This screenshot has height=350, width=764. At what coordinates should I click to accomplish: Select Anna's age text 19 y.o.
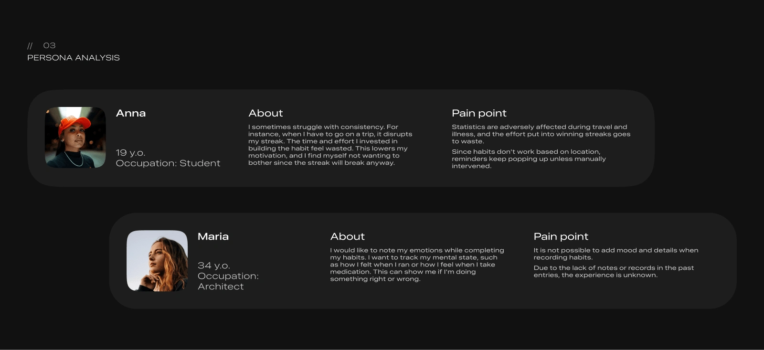point(130,153)
